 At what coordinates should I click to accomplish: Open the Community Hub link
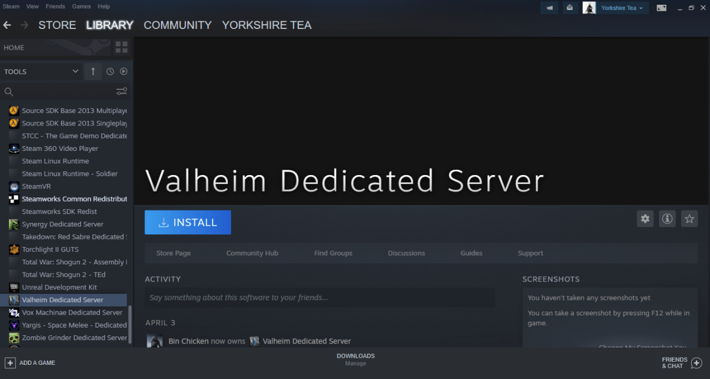tap(252, 253)
